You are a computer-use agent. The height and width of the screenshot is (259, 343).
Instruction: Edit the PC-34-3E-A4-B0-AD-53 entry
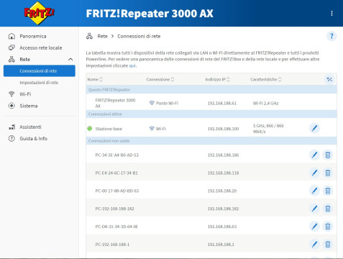pos(314,155)
